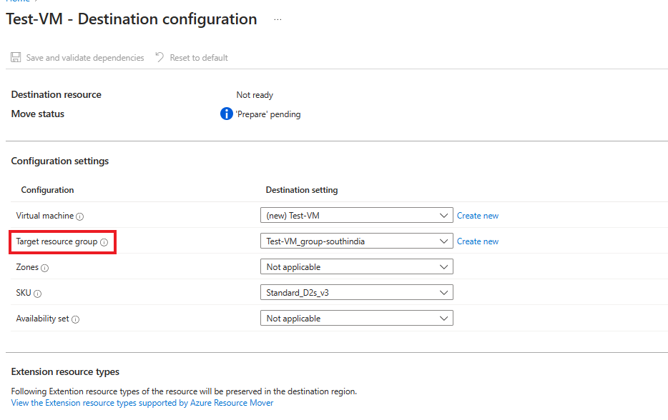The image size is (668, 420).
Task: Click Reset to default button
Action: (198, 57)
